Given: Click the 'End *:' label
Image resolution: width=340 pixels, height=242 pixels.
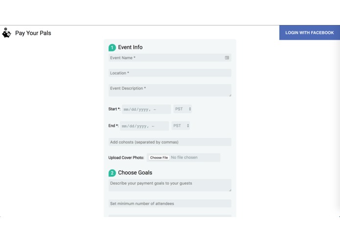Looking at the screenshot, I should [x=113, y=126].
